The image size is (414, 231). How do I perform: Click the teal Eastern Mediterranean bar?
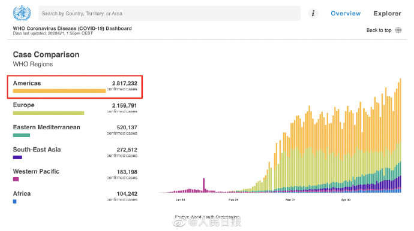click(22, 135)
